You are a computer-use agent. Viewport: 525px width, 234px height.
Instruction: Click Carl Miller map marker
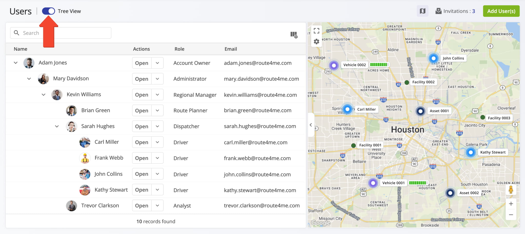click(347, 109)
